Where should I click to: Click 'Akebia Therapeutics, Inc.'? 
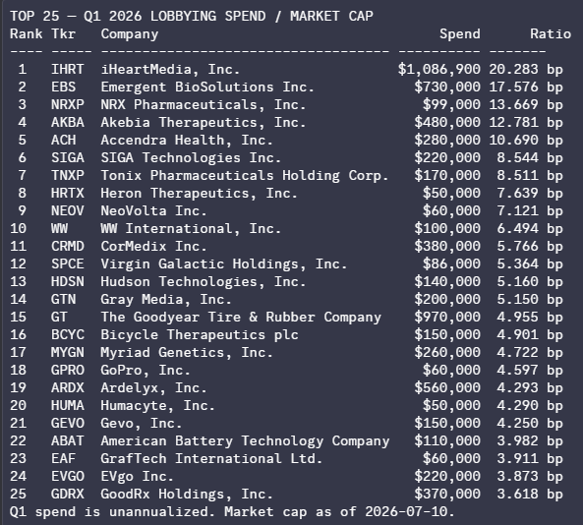(204, 122)
